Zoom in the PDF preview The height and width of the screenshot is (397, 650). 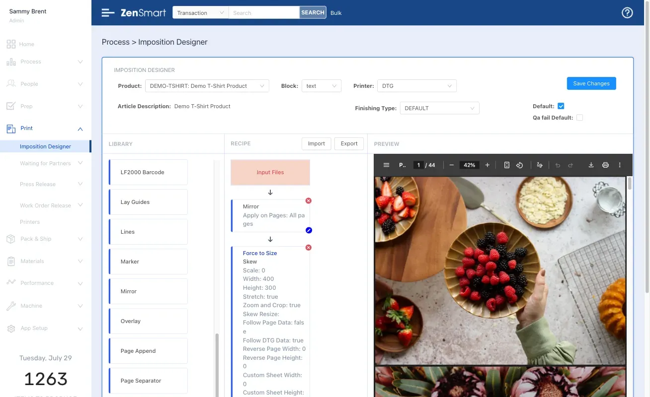coord(487,165)
